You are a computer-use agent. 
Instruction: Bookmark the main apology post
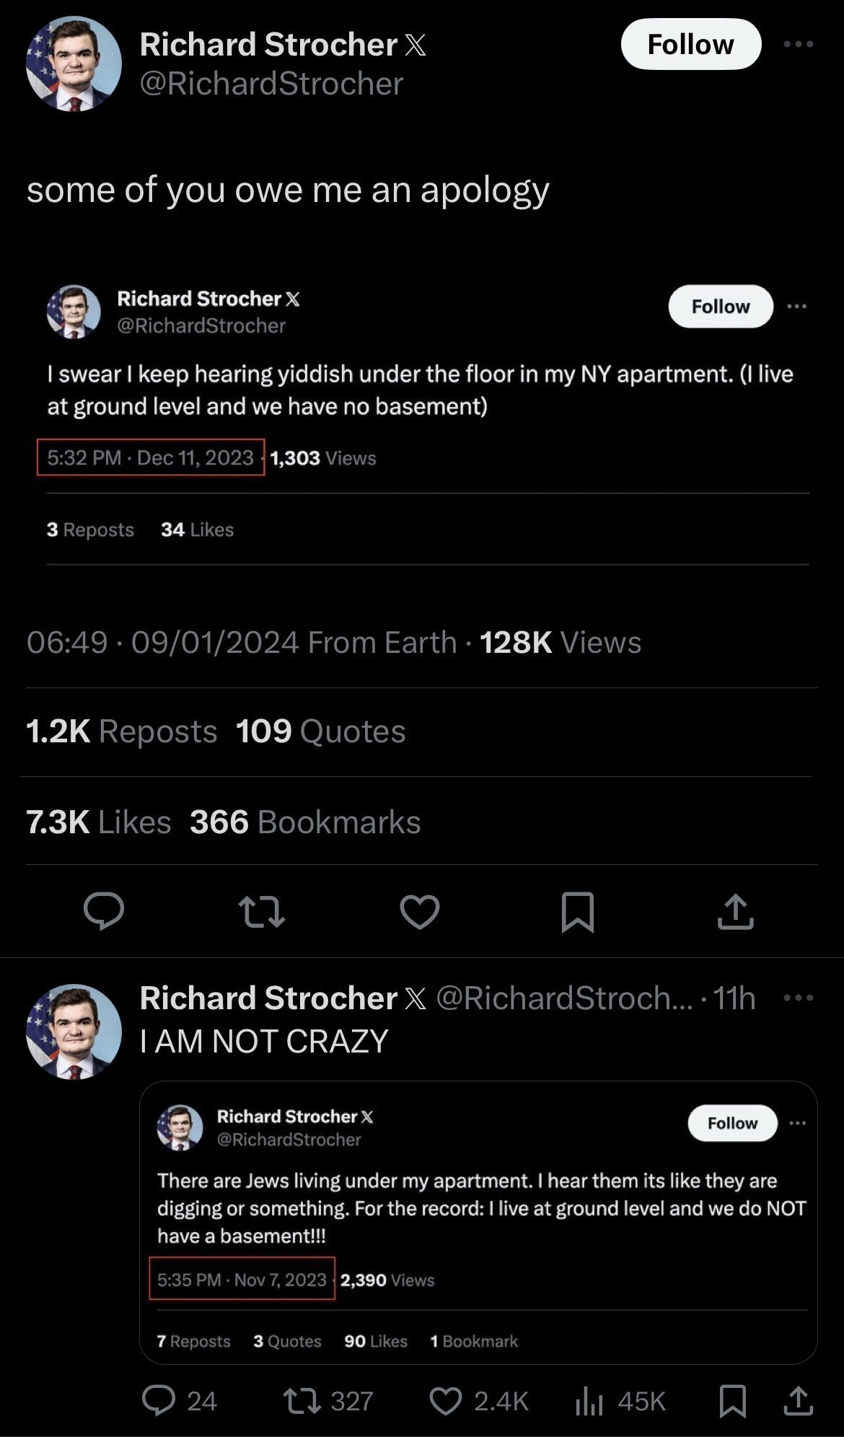[x=577, y=912]
